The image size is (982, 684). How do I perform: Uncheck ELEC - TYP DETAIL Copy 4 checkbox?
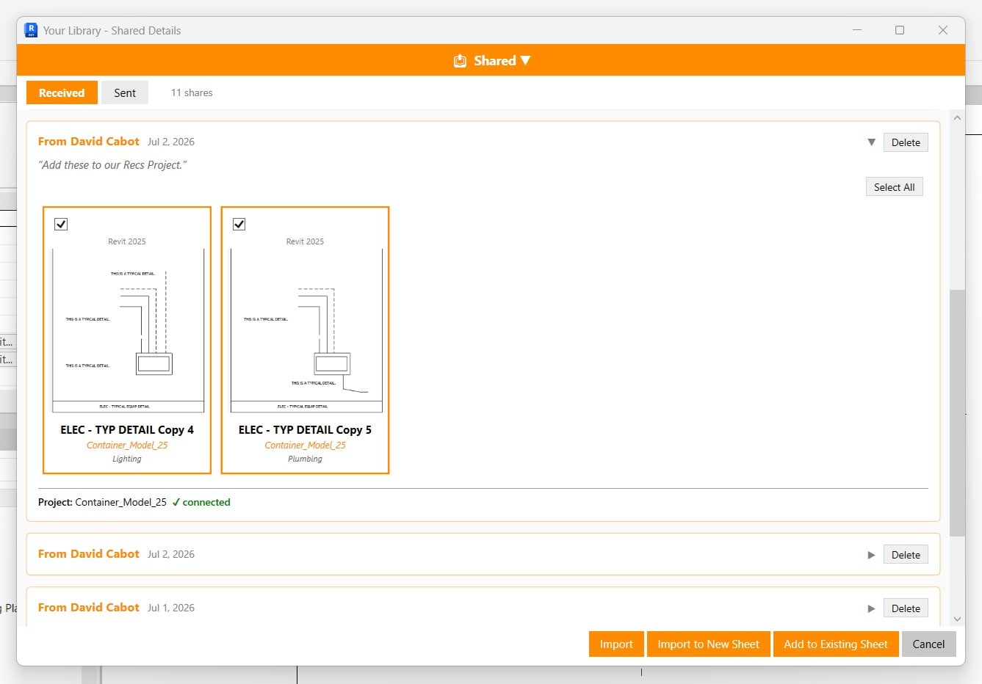(61, 224)
